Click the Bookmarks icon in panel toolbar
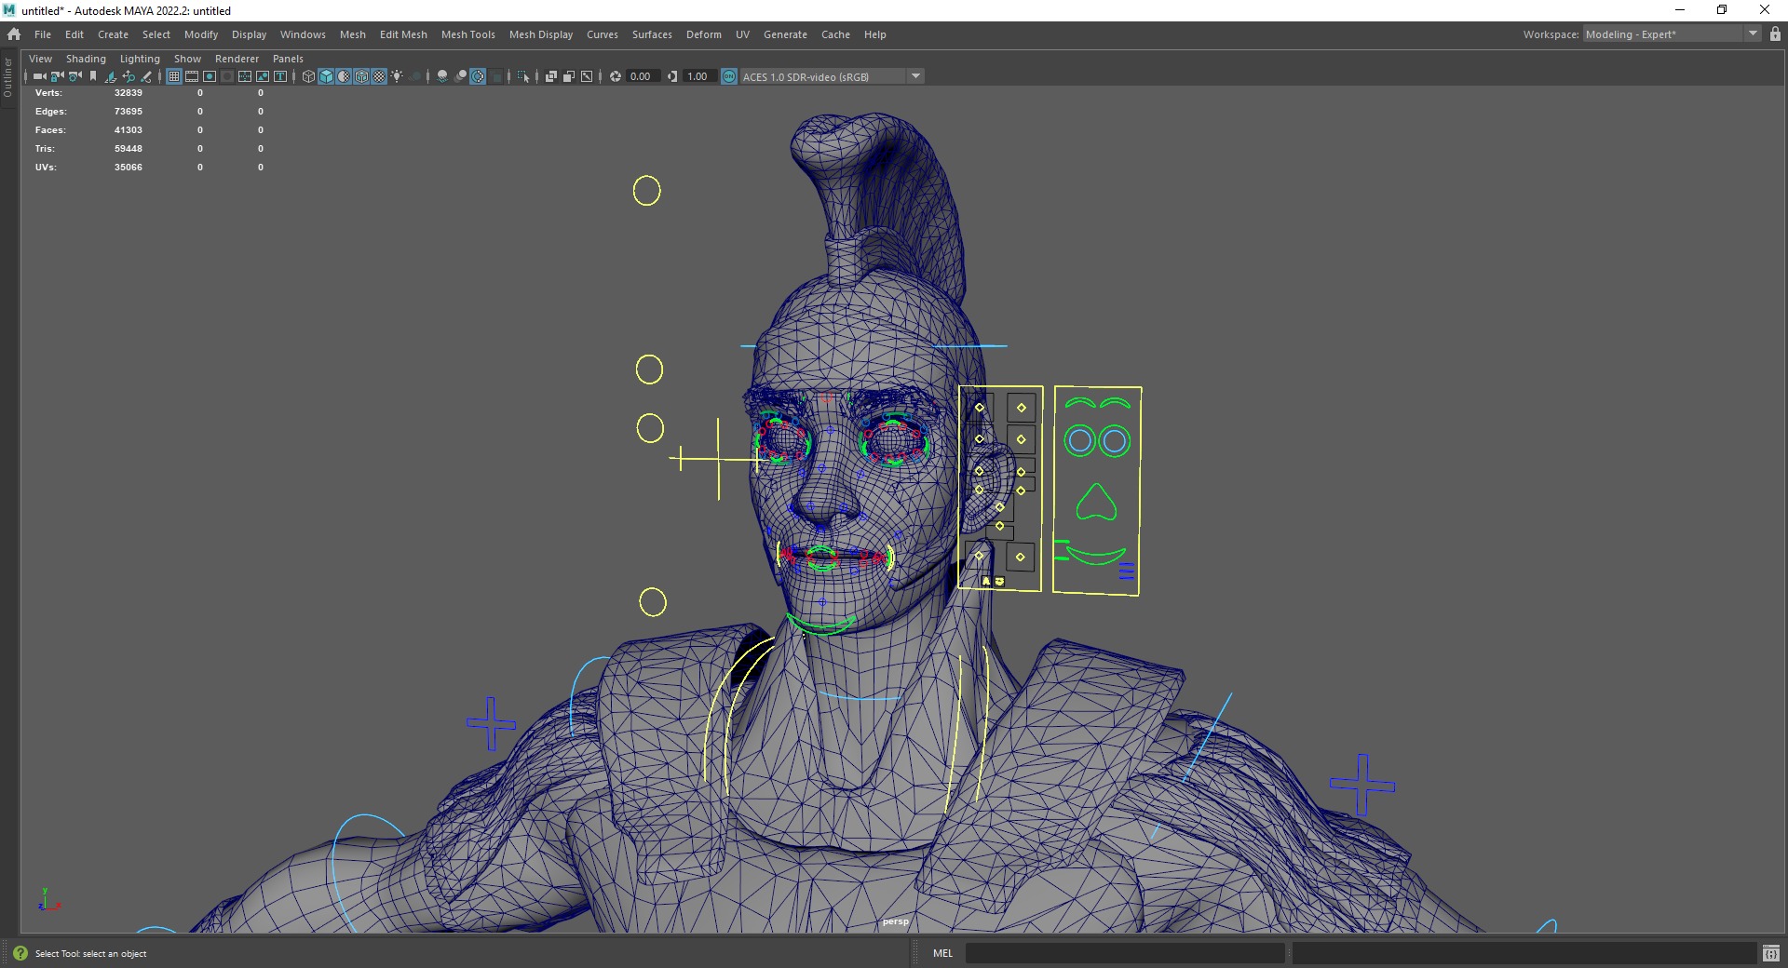Viewport: 1788px width, 968px height. pos(93,76)
